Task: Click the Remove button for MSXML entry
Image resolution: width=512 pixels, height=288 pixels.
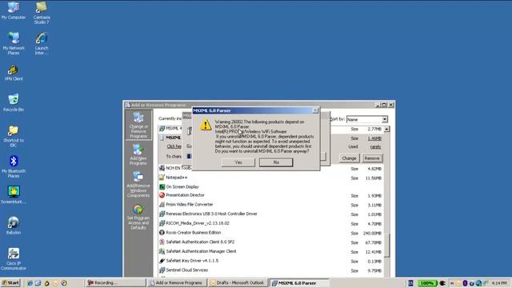Action: tap(371, 158)
